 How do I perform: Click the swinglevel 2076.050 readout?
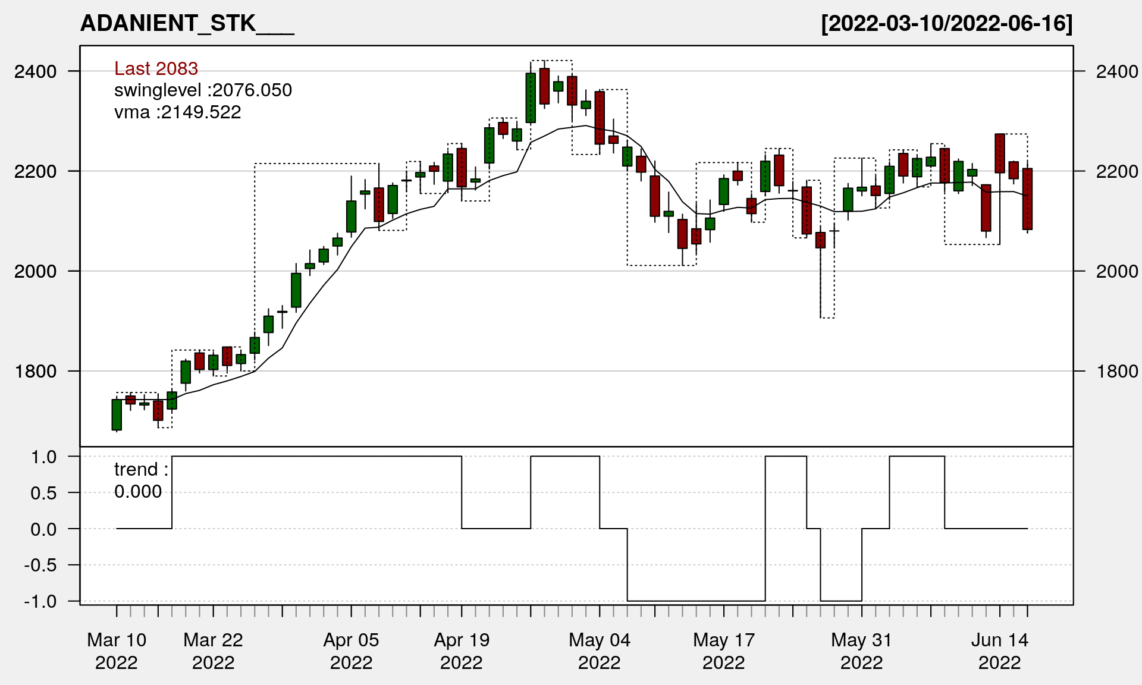pos(203,90)
